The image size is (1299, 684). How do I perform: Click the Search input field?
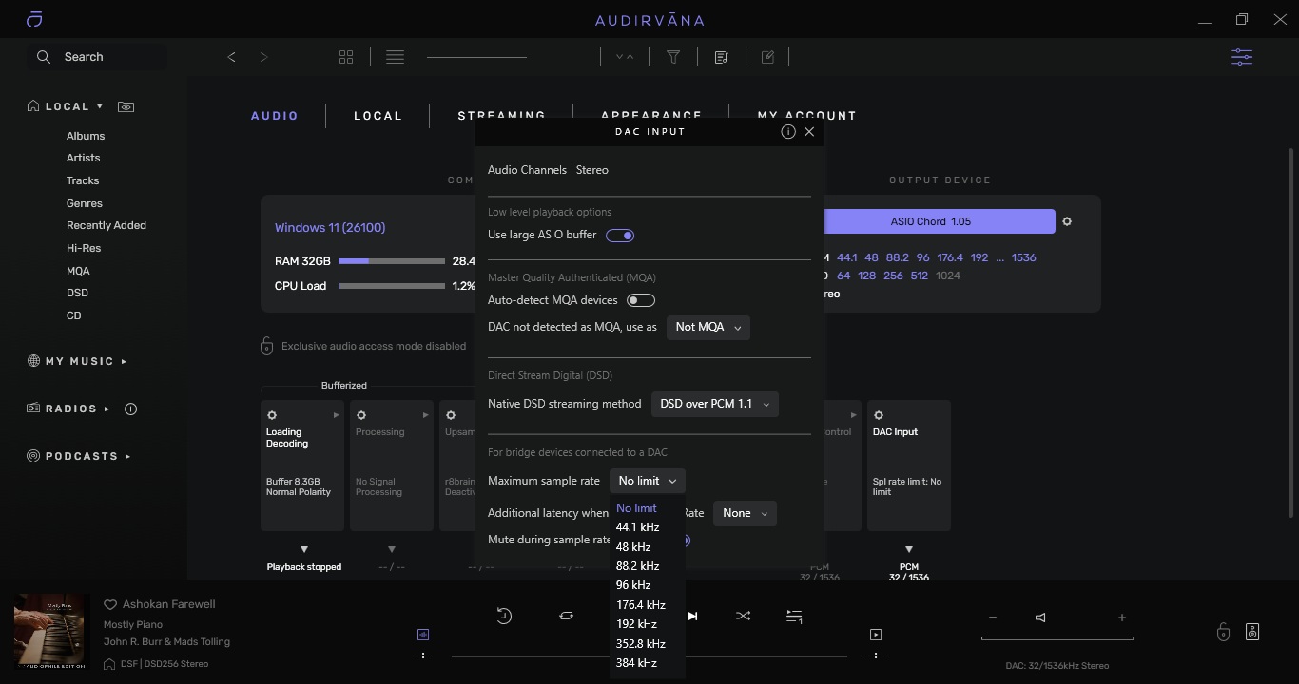coord(99,57)
